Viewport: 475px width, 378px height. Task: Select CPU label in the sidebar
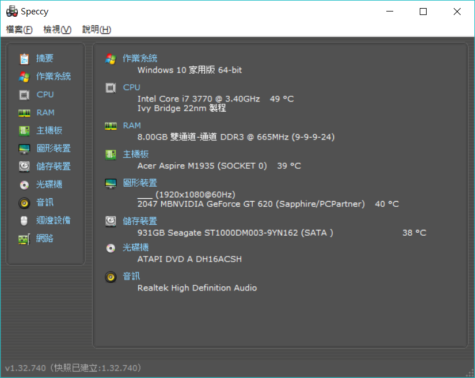[45, 94]
